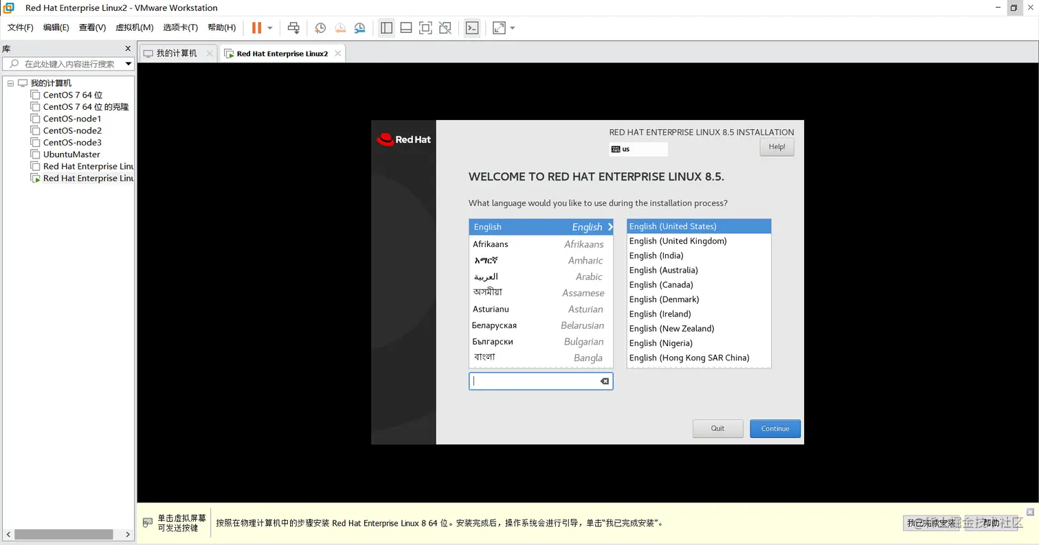1039x545 pixels.
Task: Choose English (Australia) locale
Action: pyautogui.click(x=699, y=270)
